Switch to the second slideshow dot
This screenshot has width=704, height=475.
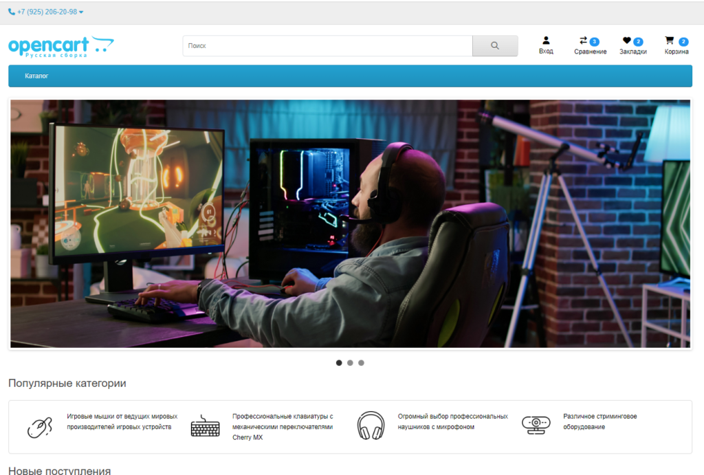[350, 363]
